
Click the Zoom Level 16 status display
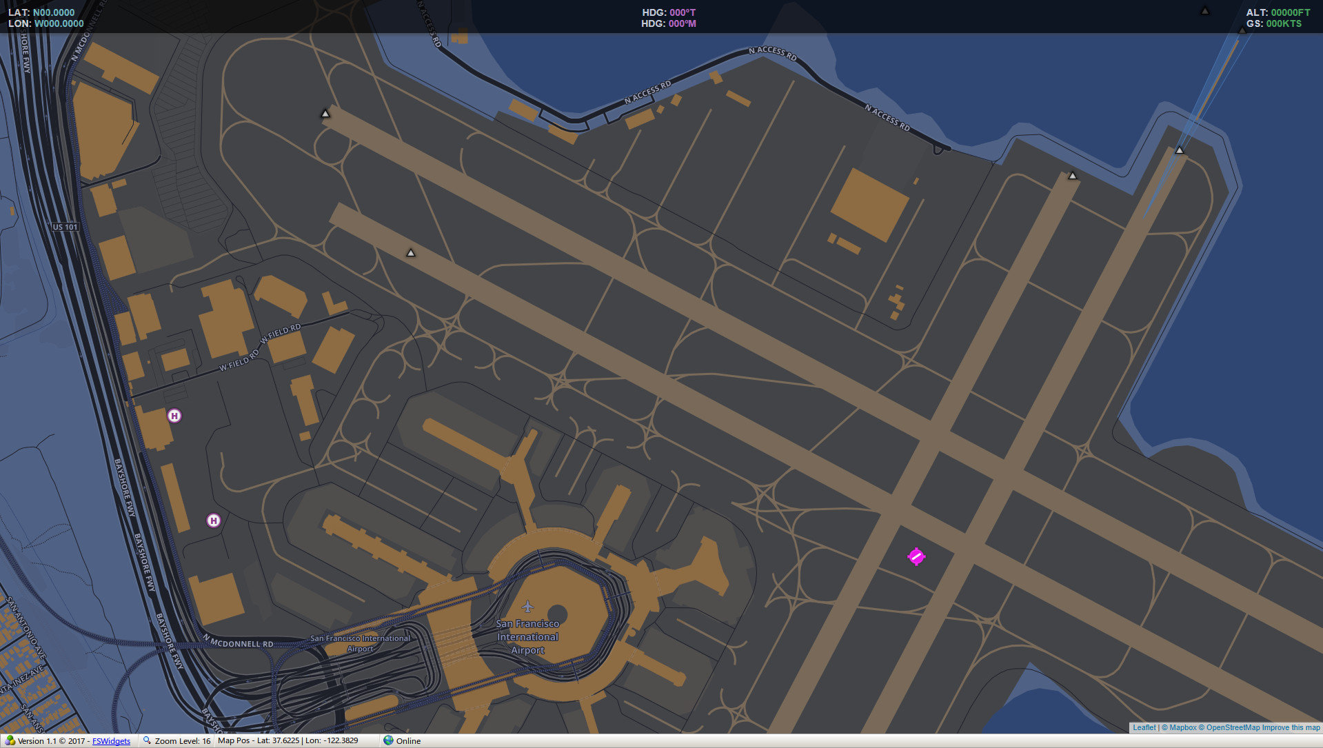[182, 740]
